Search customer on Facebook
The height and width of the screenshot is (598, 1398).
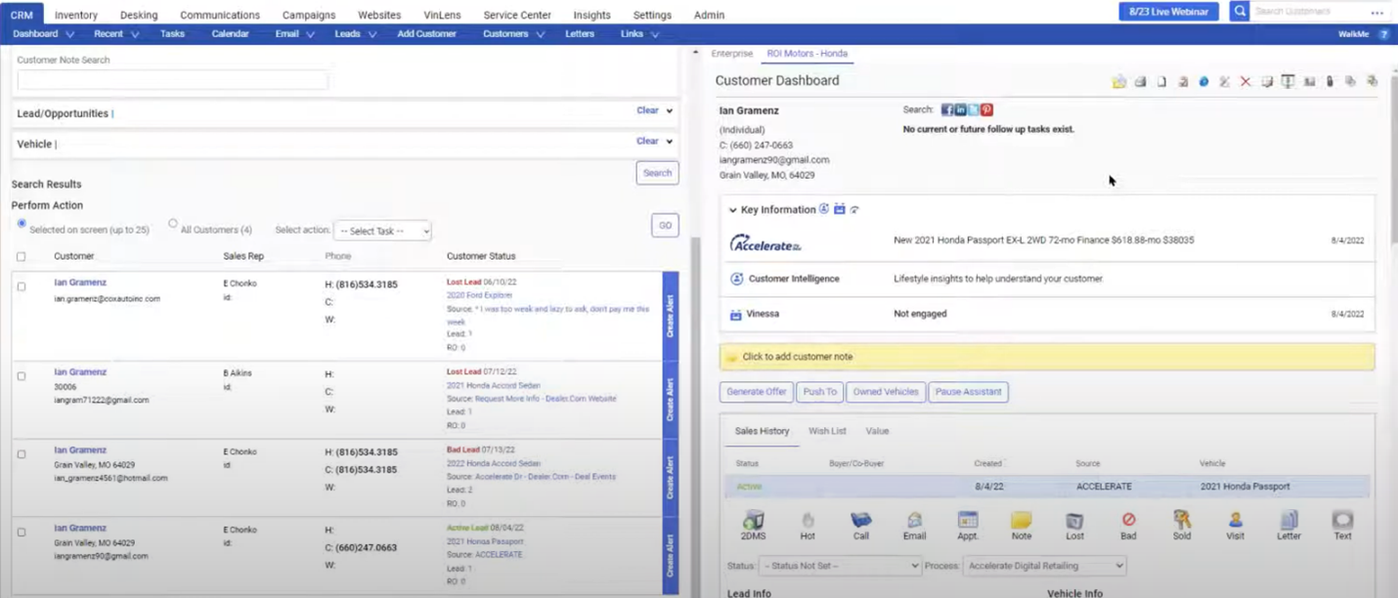click(x=946, y=110)
